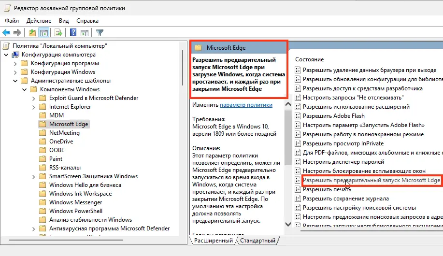Click description pane scroll down arrow

point(288,224)
